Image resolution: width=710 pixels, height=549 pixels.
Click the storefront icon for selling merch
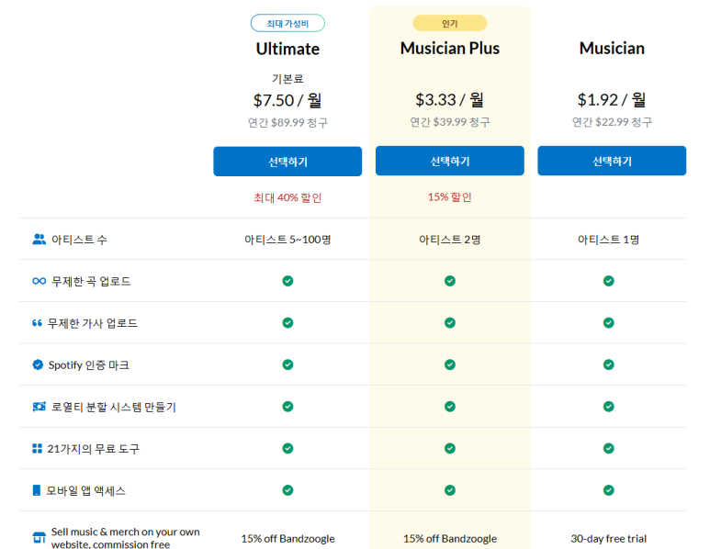[x=39, y=537]
